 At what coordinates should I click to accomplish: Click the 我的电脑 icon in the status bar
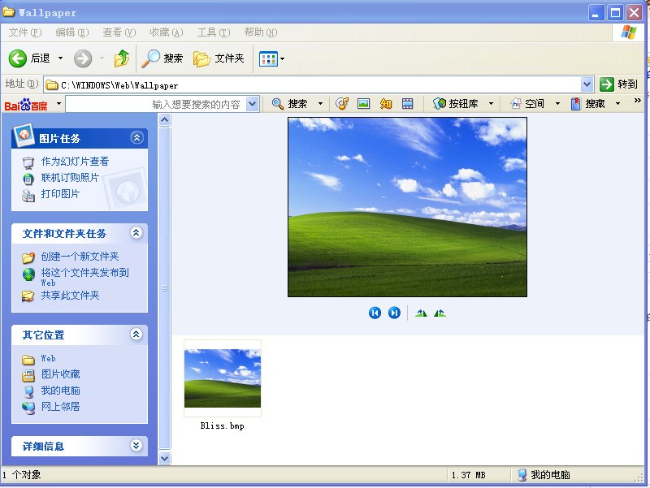click(x=522, y=475)
